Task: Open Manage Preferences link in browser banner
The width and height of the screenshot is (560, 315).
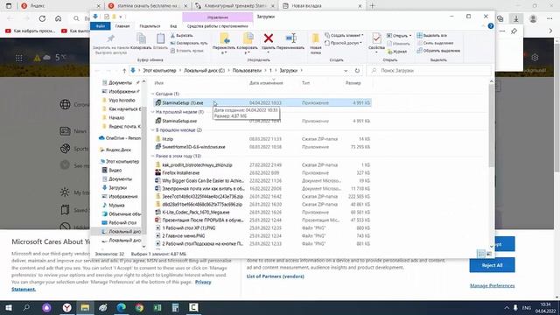Action: coord(492,286)
